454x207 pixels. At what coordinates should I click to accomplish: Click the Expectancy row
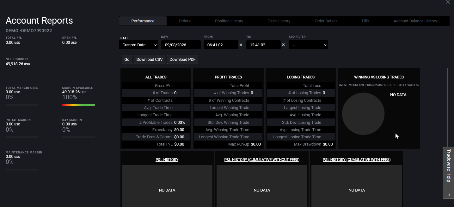click(156, 130)
